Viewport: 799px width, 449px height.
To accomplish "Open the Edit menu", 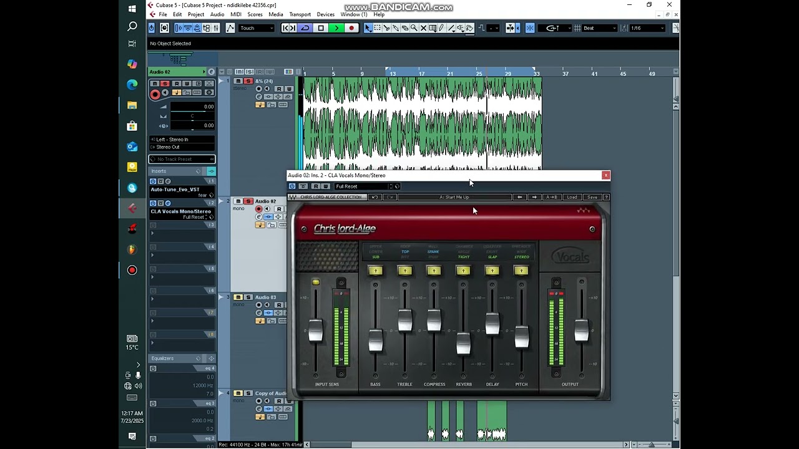I will (x=177, y=14).
